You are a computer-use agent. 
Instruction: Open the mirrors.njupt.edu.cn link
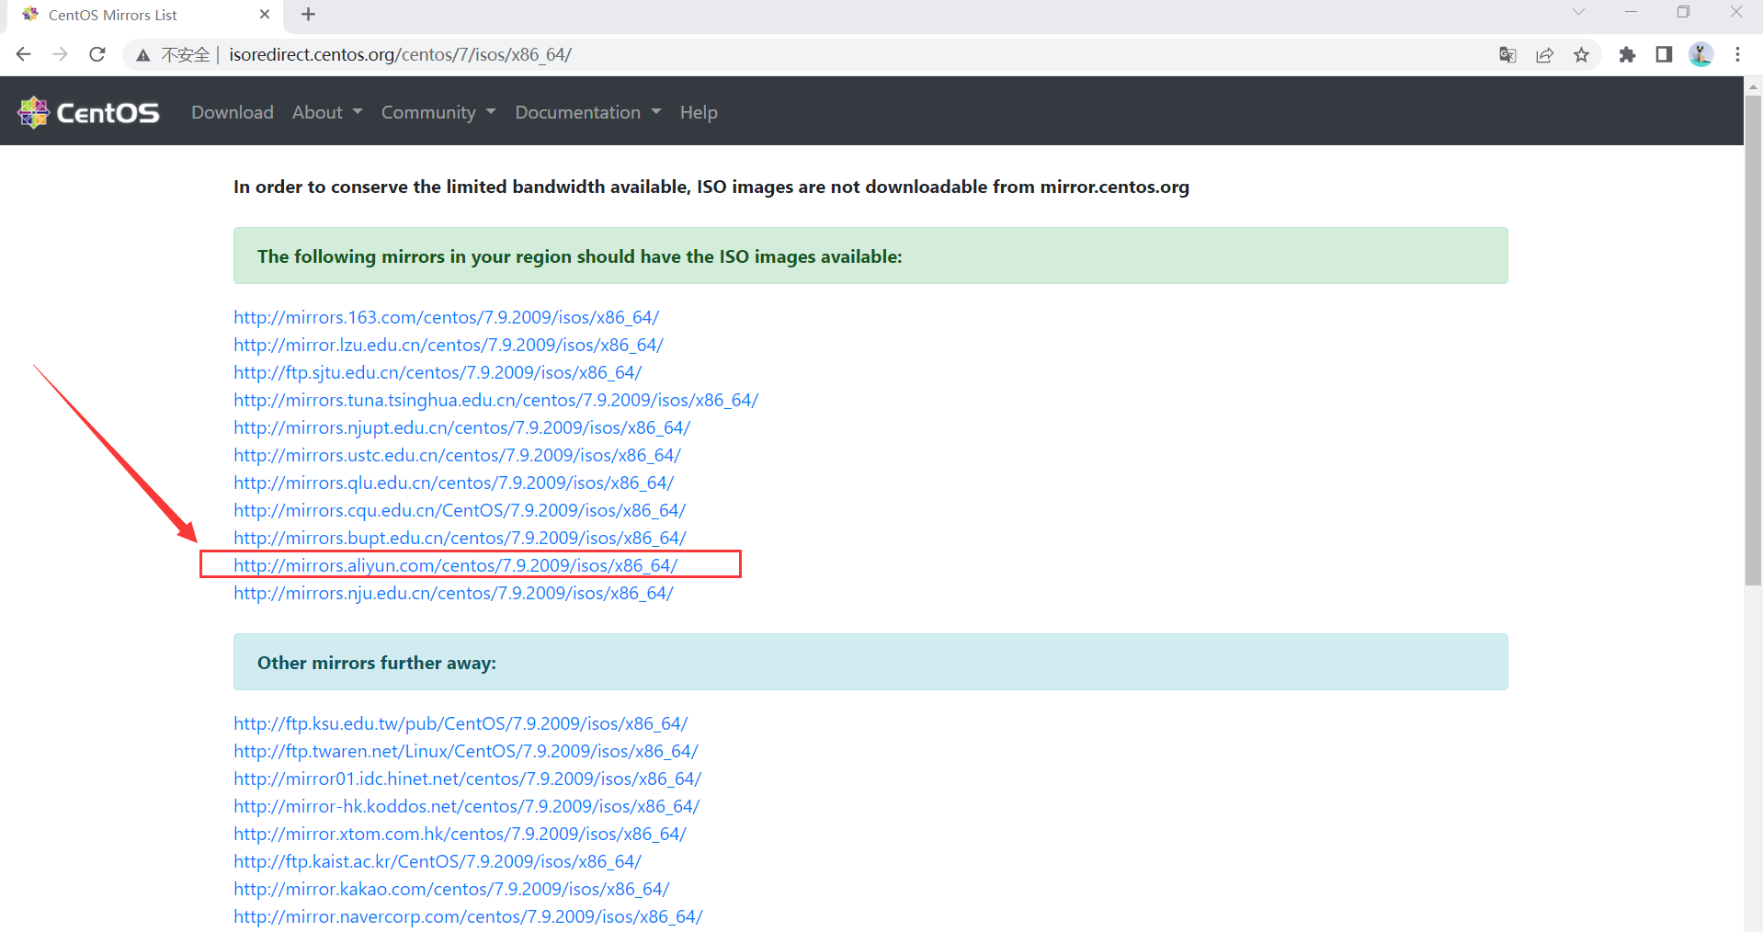click(x=461, y=427)
